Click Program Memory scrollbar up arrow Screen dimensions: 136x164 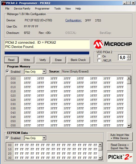(x=129, y=78)
